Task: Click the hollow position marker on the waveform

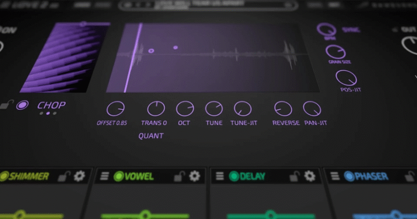Action: (151, 51)
